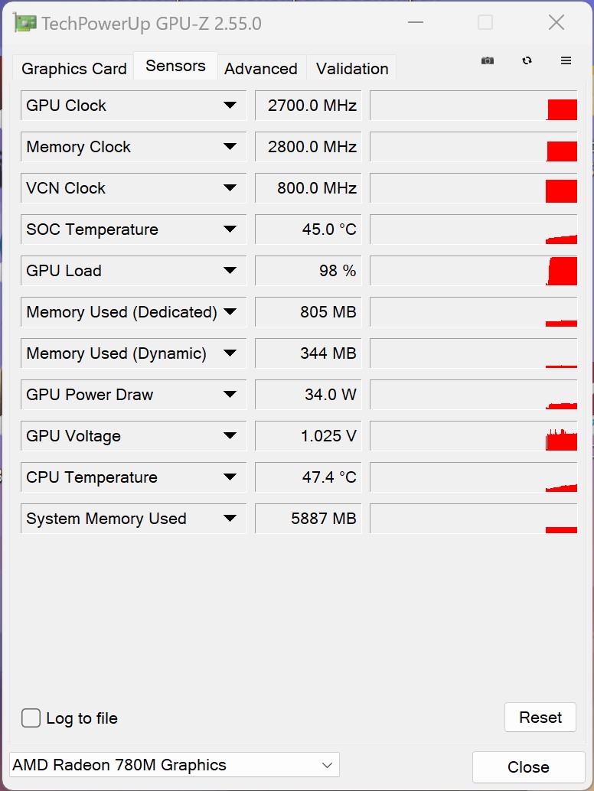This screenshot has height=791, width=594.
Task: Click the GPU Voltage history graph
Action: tap(473, 436)
